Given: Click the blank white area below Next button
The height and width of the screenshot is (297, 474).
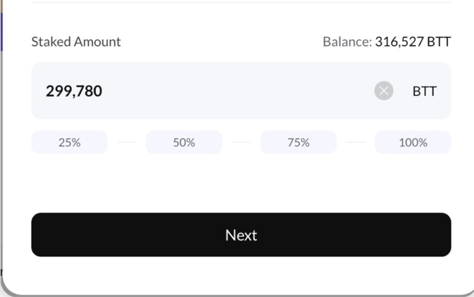Looking at the screenshot, I should point(241,275).
